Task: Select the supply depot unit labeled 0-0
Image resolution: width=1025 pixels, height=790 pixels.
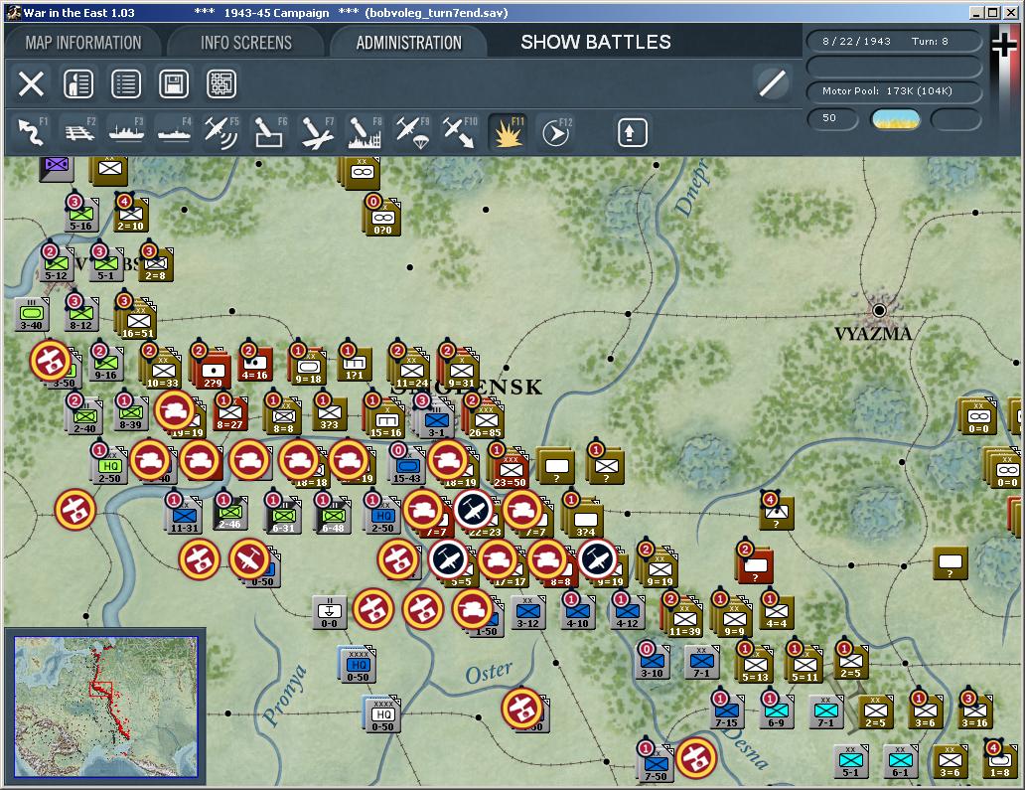Action: pos(329,613)
